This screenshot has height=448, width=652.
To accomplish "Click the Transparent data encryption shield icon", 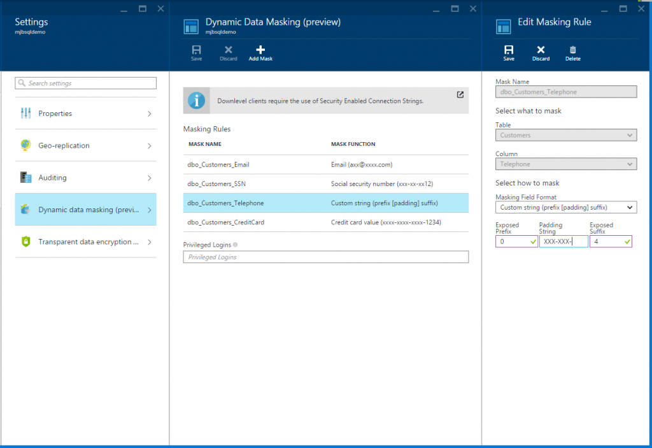I will (x=25, y=242).
